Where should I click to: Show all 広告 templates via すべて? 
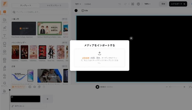(65, 66)
